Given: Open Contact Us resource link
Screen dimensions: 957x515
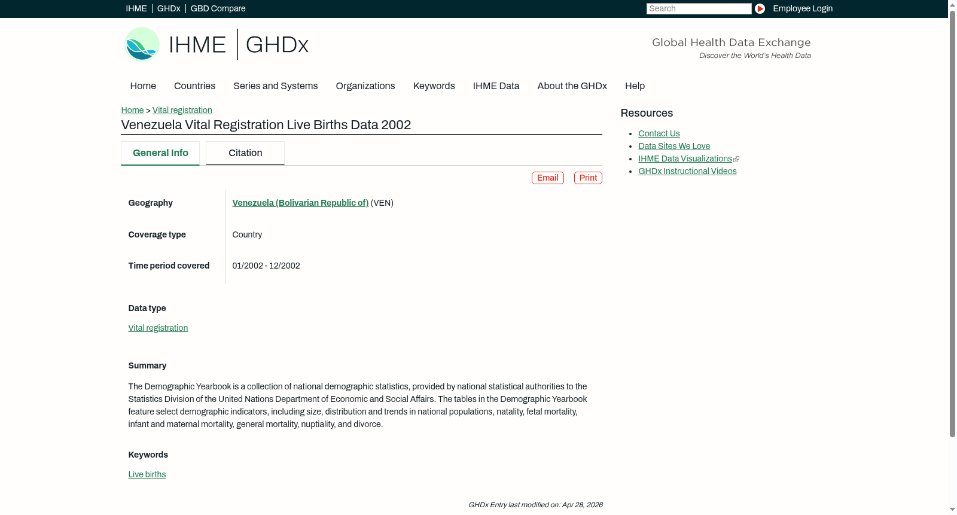Looking at the screenshot, I should click(x=659, y=134).
